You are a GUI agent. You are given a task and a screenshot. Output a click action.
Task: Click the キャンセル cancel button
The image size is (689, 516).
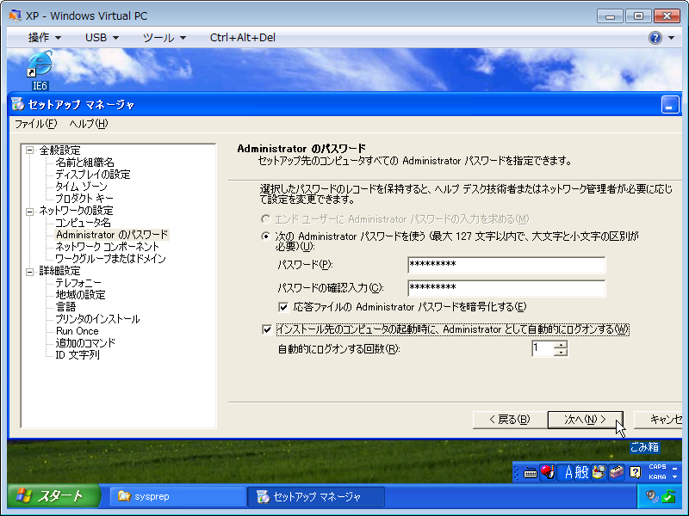tap(658, 420)
